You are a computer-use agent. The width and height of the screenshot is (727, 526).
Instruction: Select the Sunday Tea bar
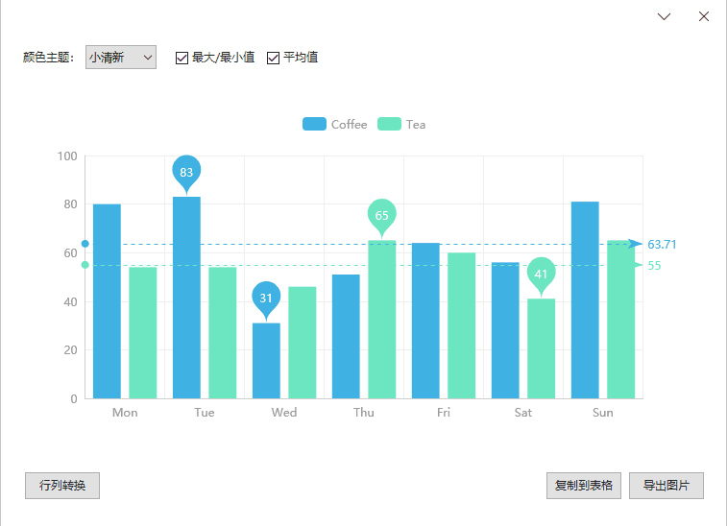click(x=620, y=320)
